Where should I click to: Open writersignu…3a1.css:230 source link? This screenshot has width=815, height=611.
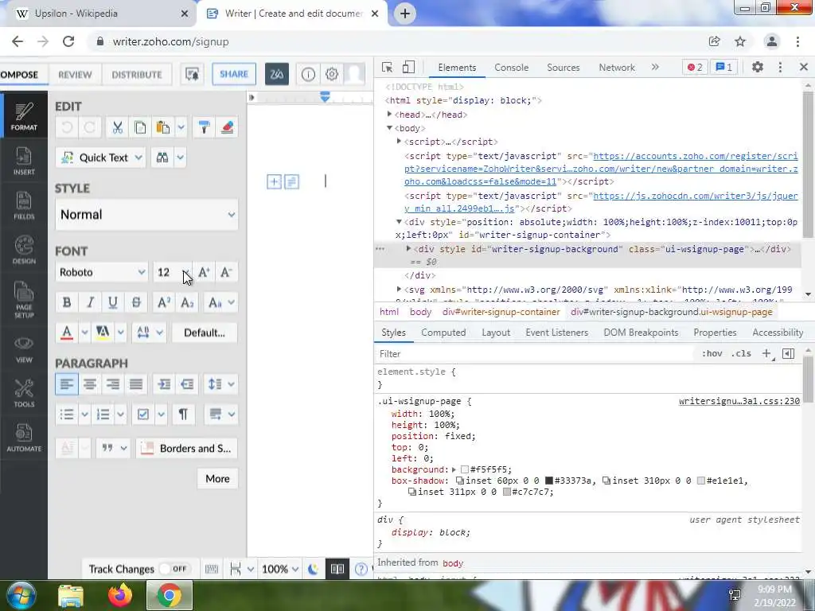pyautogui.click(x=739, y=401)
